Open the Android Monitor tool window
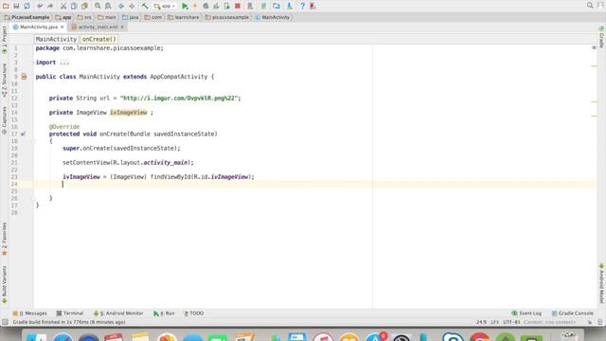This screenshot has height=341, width=606. (118, 314)
